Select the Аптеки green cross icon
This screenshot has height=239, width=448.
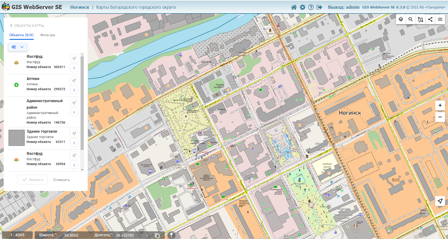point(16,85)
